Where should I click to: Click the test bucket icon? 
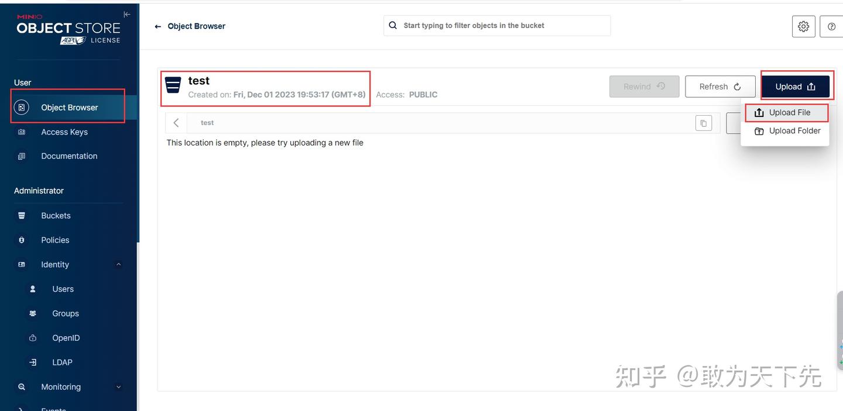click(173, 85)
